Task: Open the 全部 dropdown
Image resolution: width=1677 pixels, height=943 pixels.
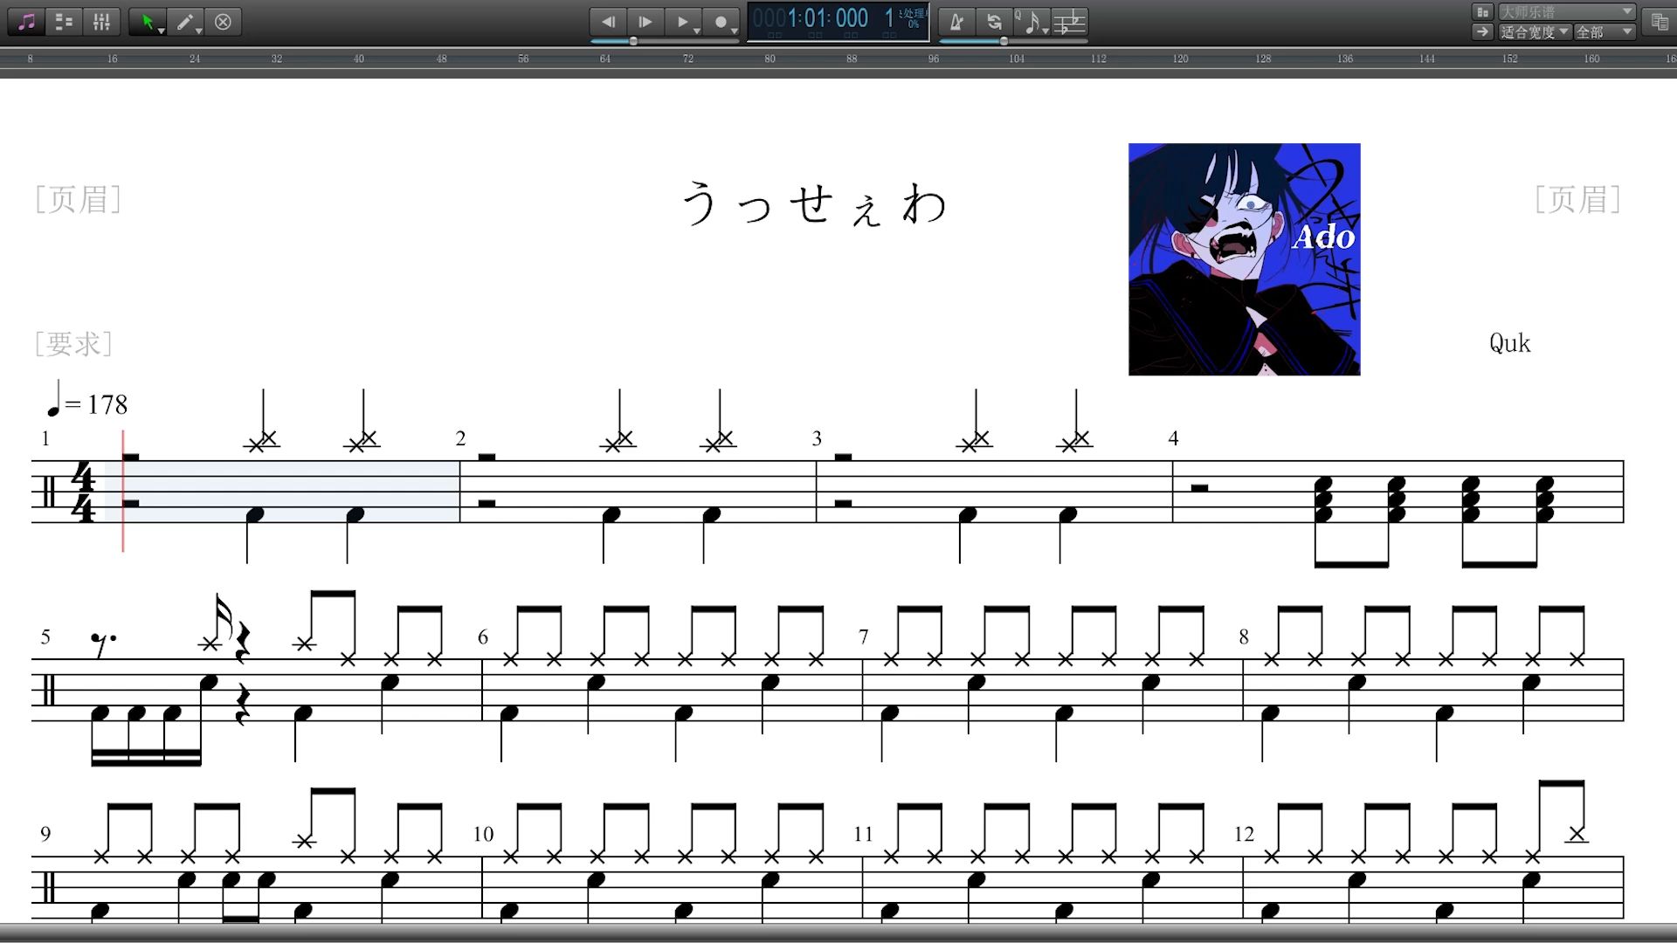Action: (x=1605, y=31)
